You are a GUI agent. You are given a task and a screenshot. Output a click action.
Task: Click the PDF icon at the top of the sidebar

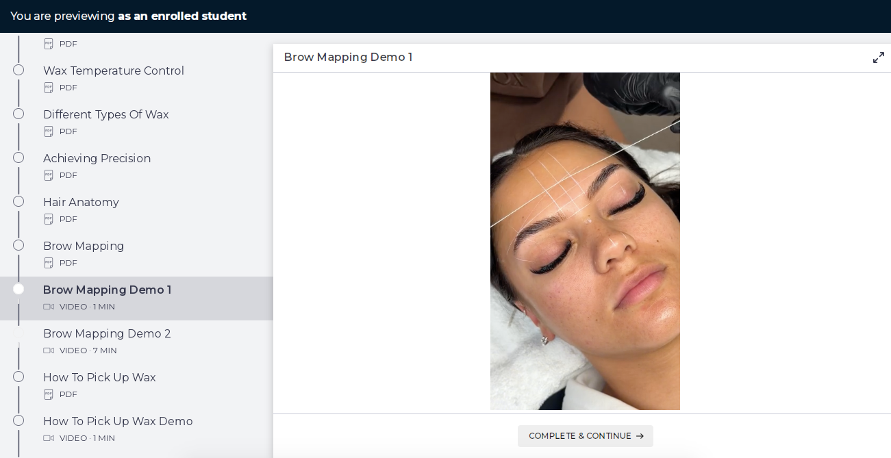(49, 43)
